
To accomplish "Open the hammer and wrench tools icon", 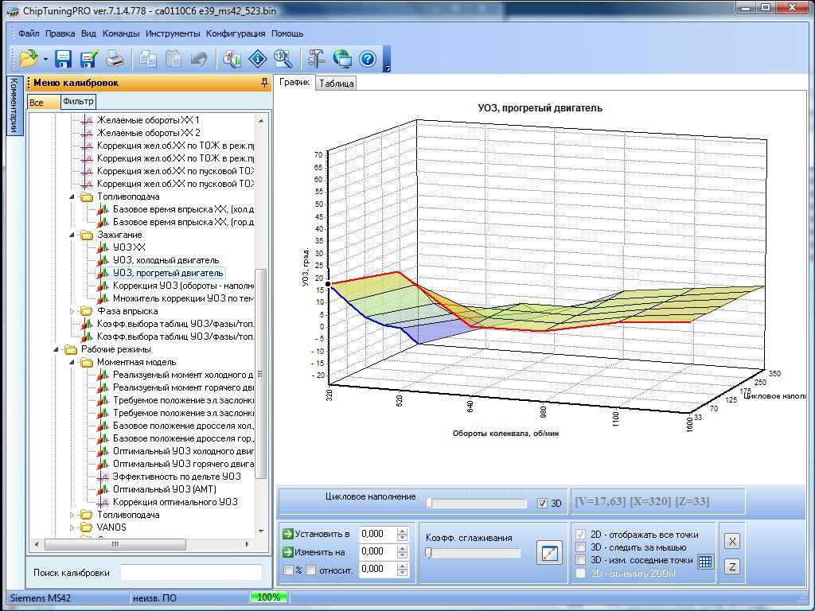I will 317,58.
